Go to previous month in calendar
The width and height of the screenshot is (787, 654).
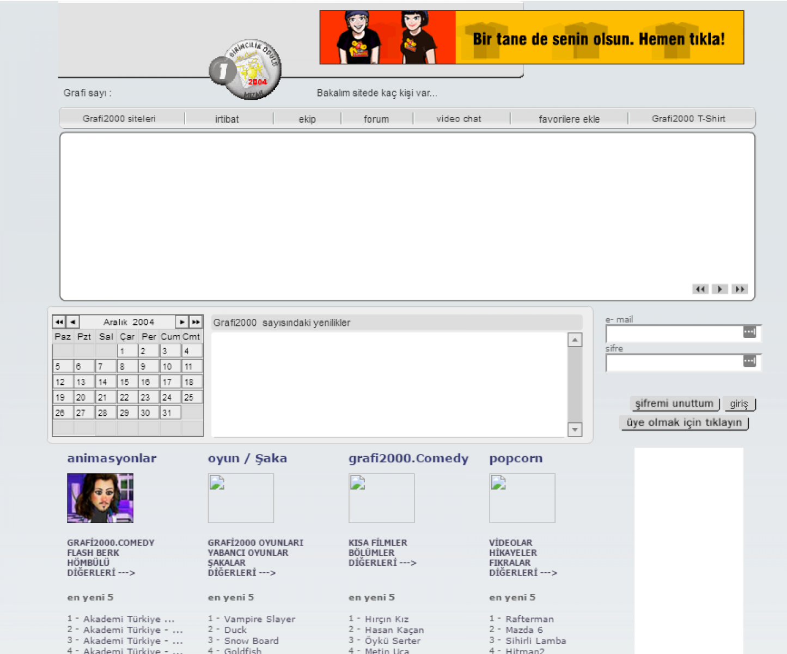click(x=72, y=322)
